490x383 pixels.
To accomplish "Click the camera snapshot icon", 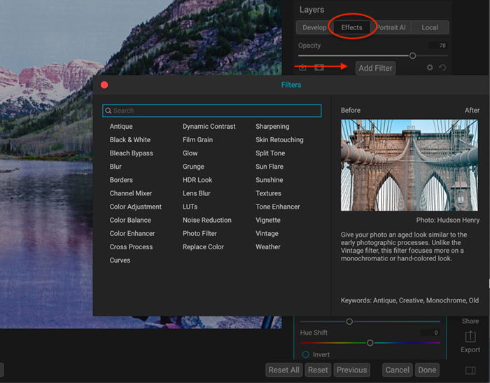I will 319,68.
